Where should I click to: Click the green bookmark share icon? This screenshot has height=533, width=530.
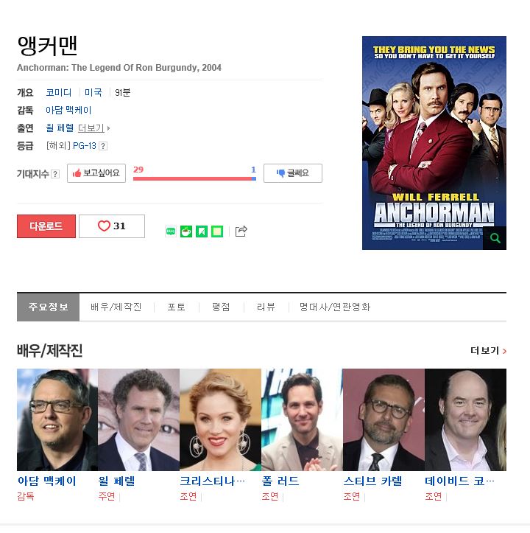click(x=202, y=231)
